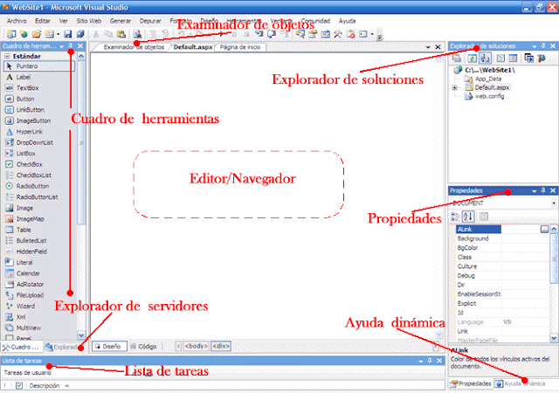Open the active documents list dropdown arrow
The height and width of the screenshot is (393, 559).
pos(428,47)
